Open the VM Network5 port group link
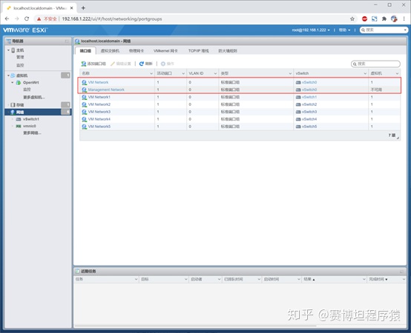 [99, 127]
